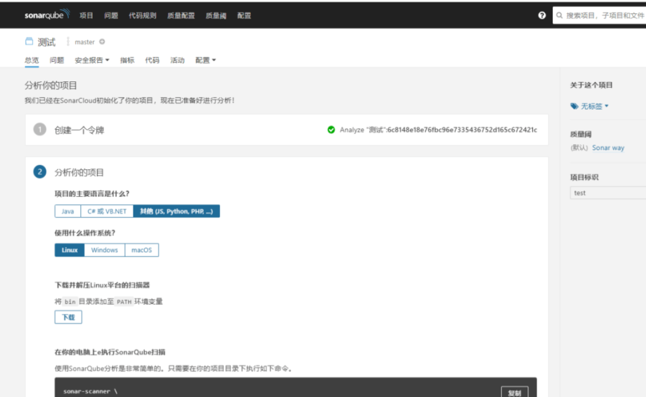The image size is (646, 397).
Task: Click step 2 分析你的项目 header
Action: pos(79,172)
